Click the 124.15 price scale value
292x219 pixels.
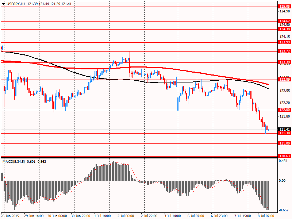tap(285, 37)
